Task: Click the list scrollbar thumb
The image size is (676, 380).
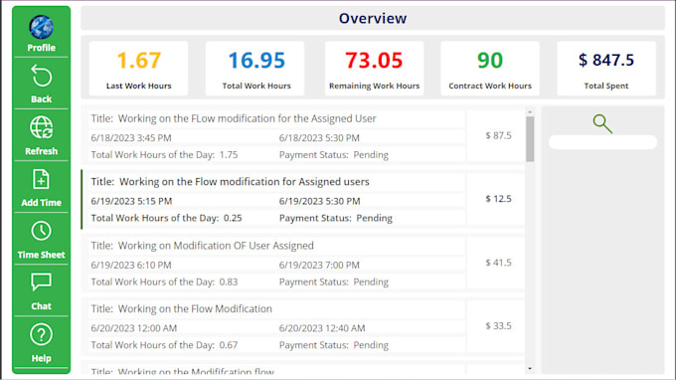Action: click(530, 139)
